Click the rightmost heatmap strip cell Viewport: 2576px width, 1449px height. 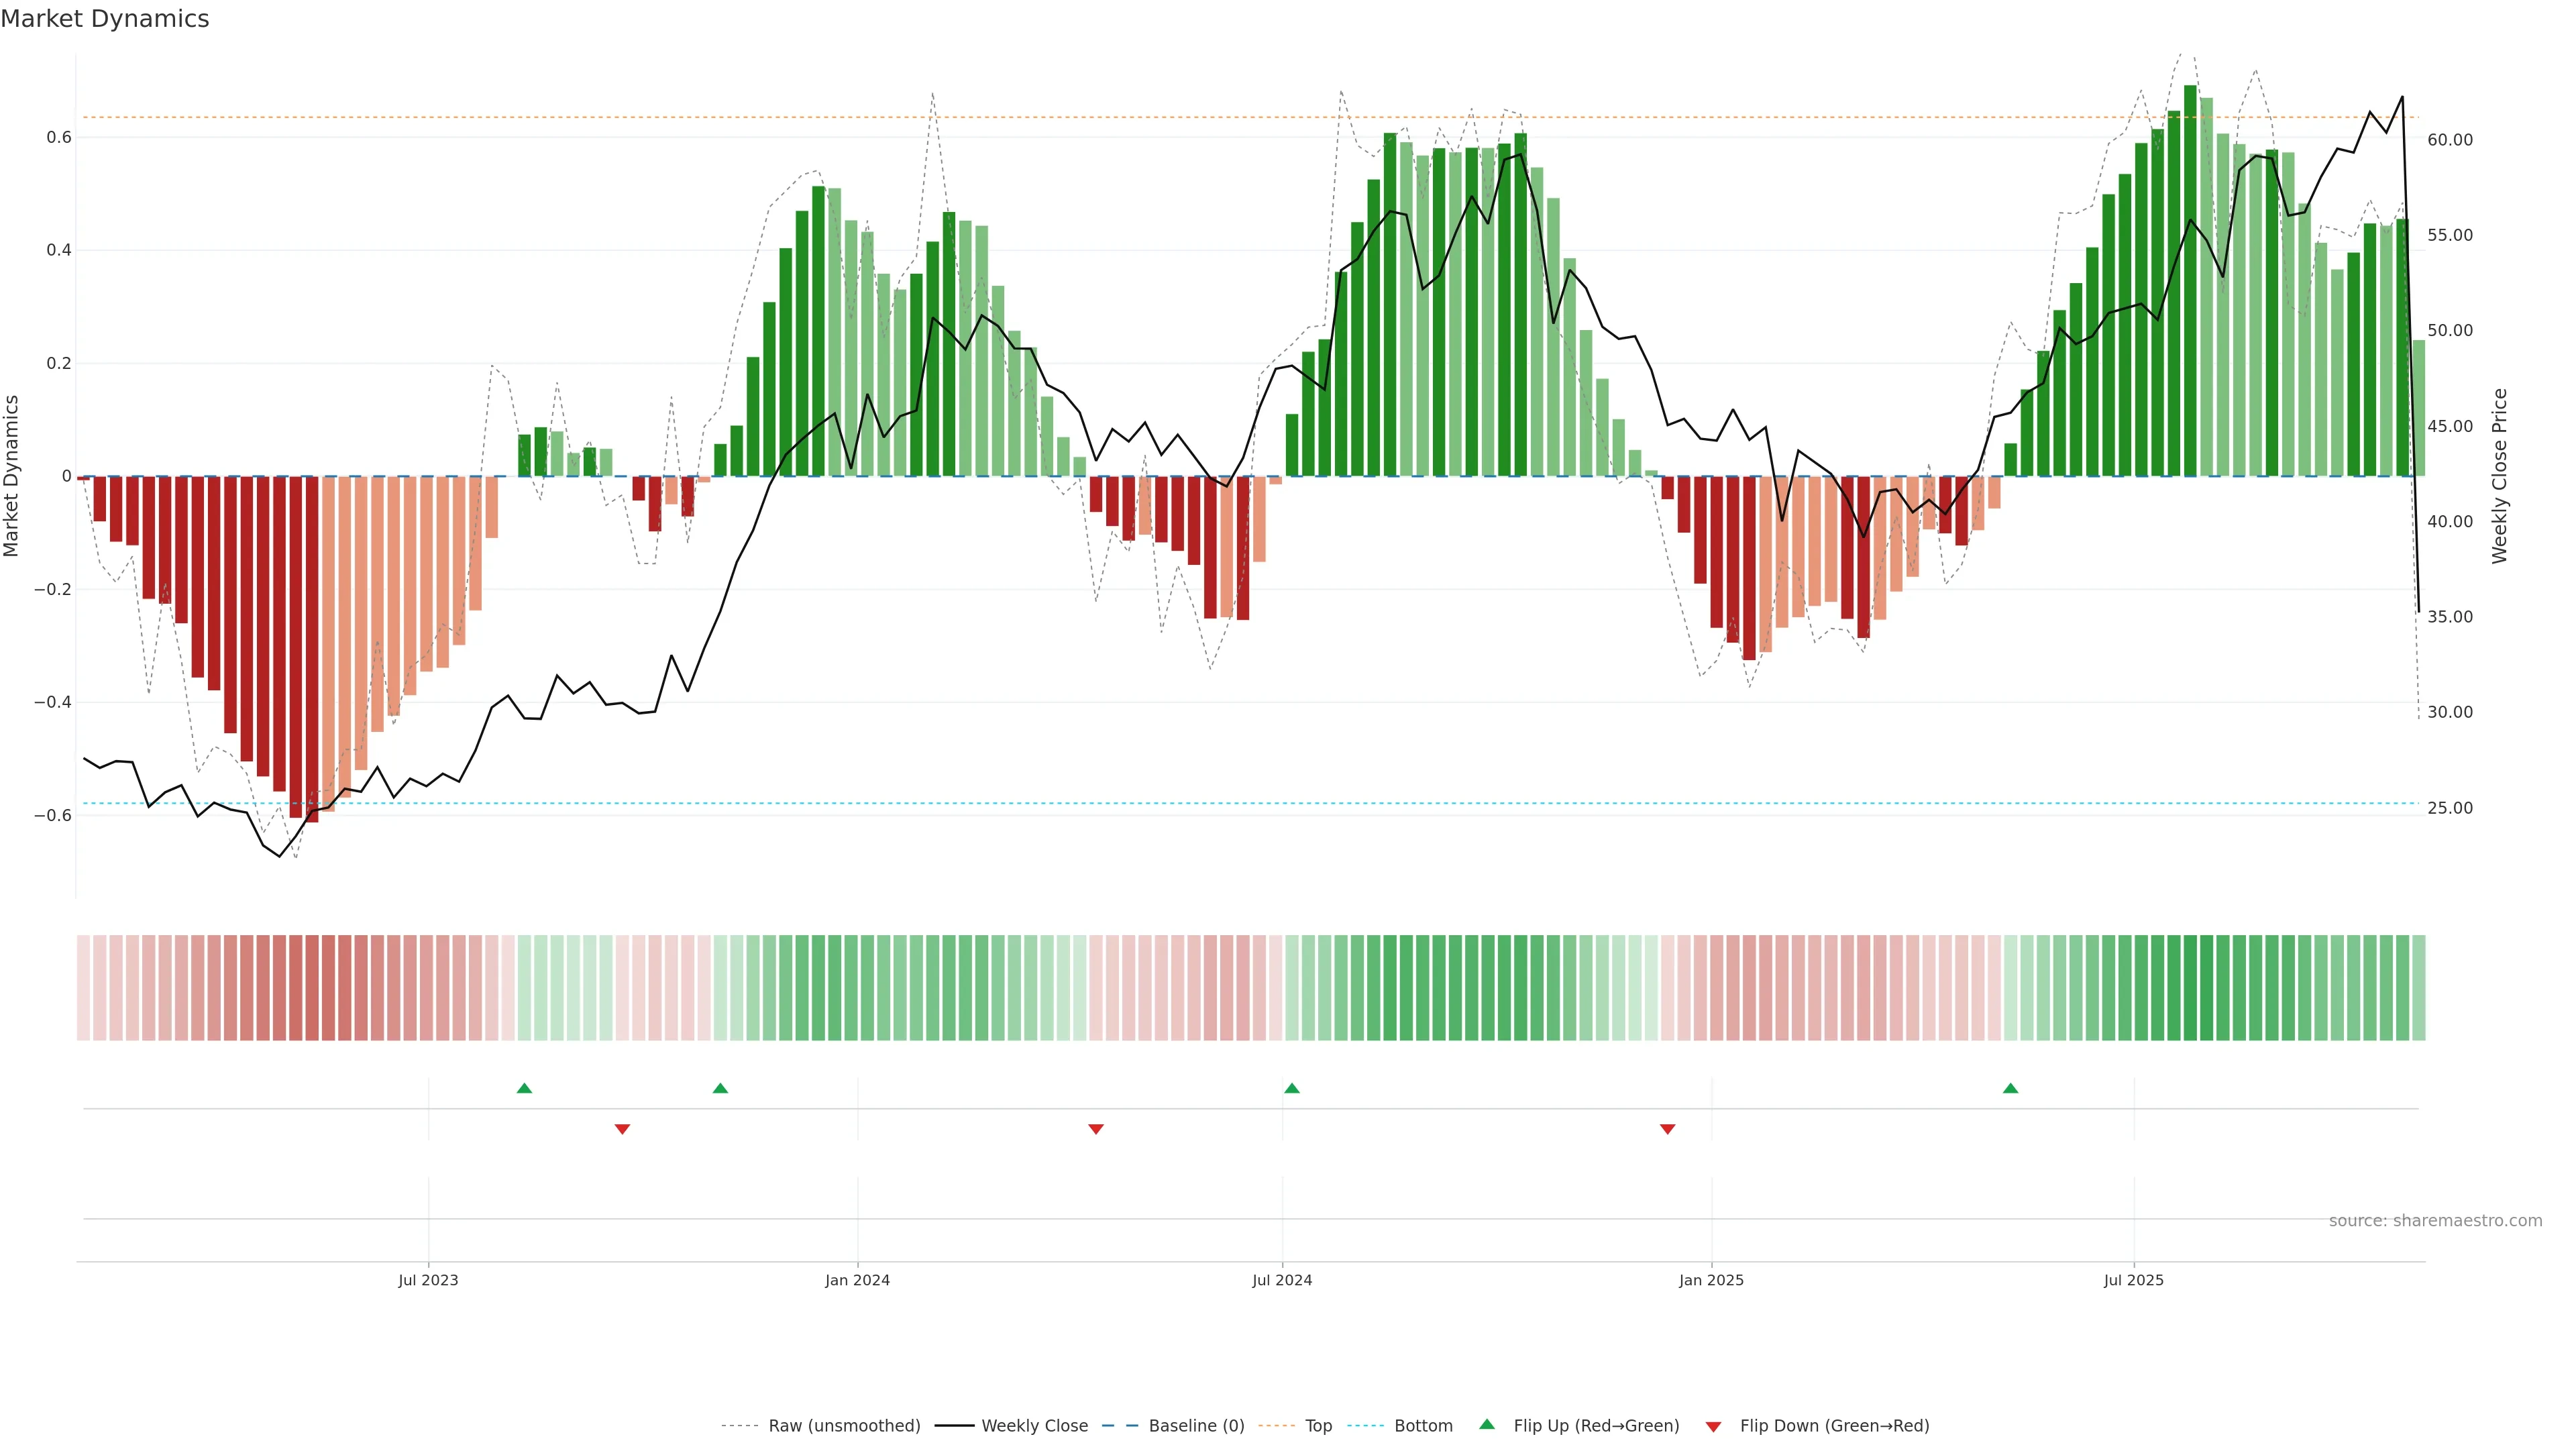coord(2419,987)
